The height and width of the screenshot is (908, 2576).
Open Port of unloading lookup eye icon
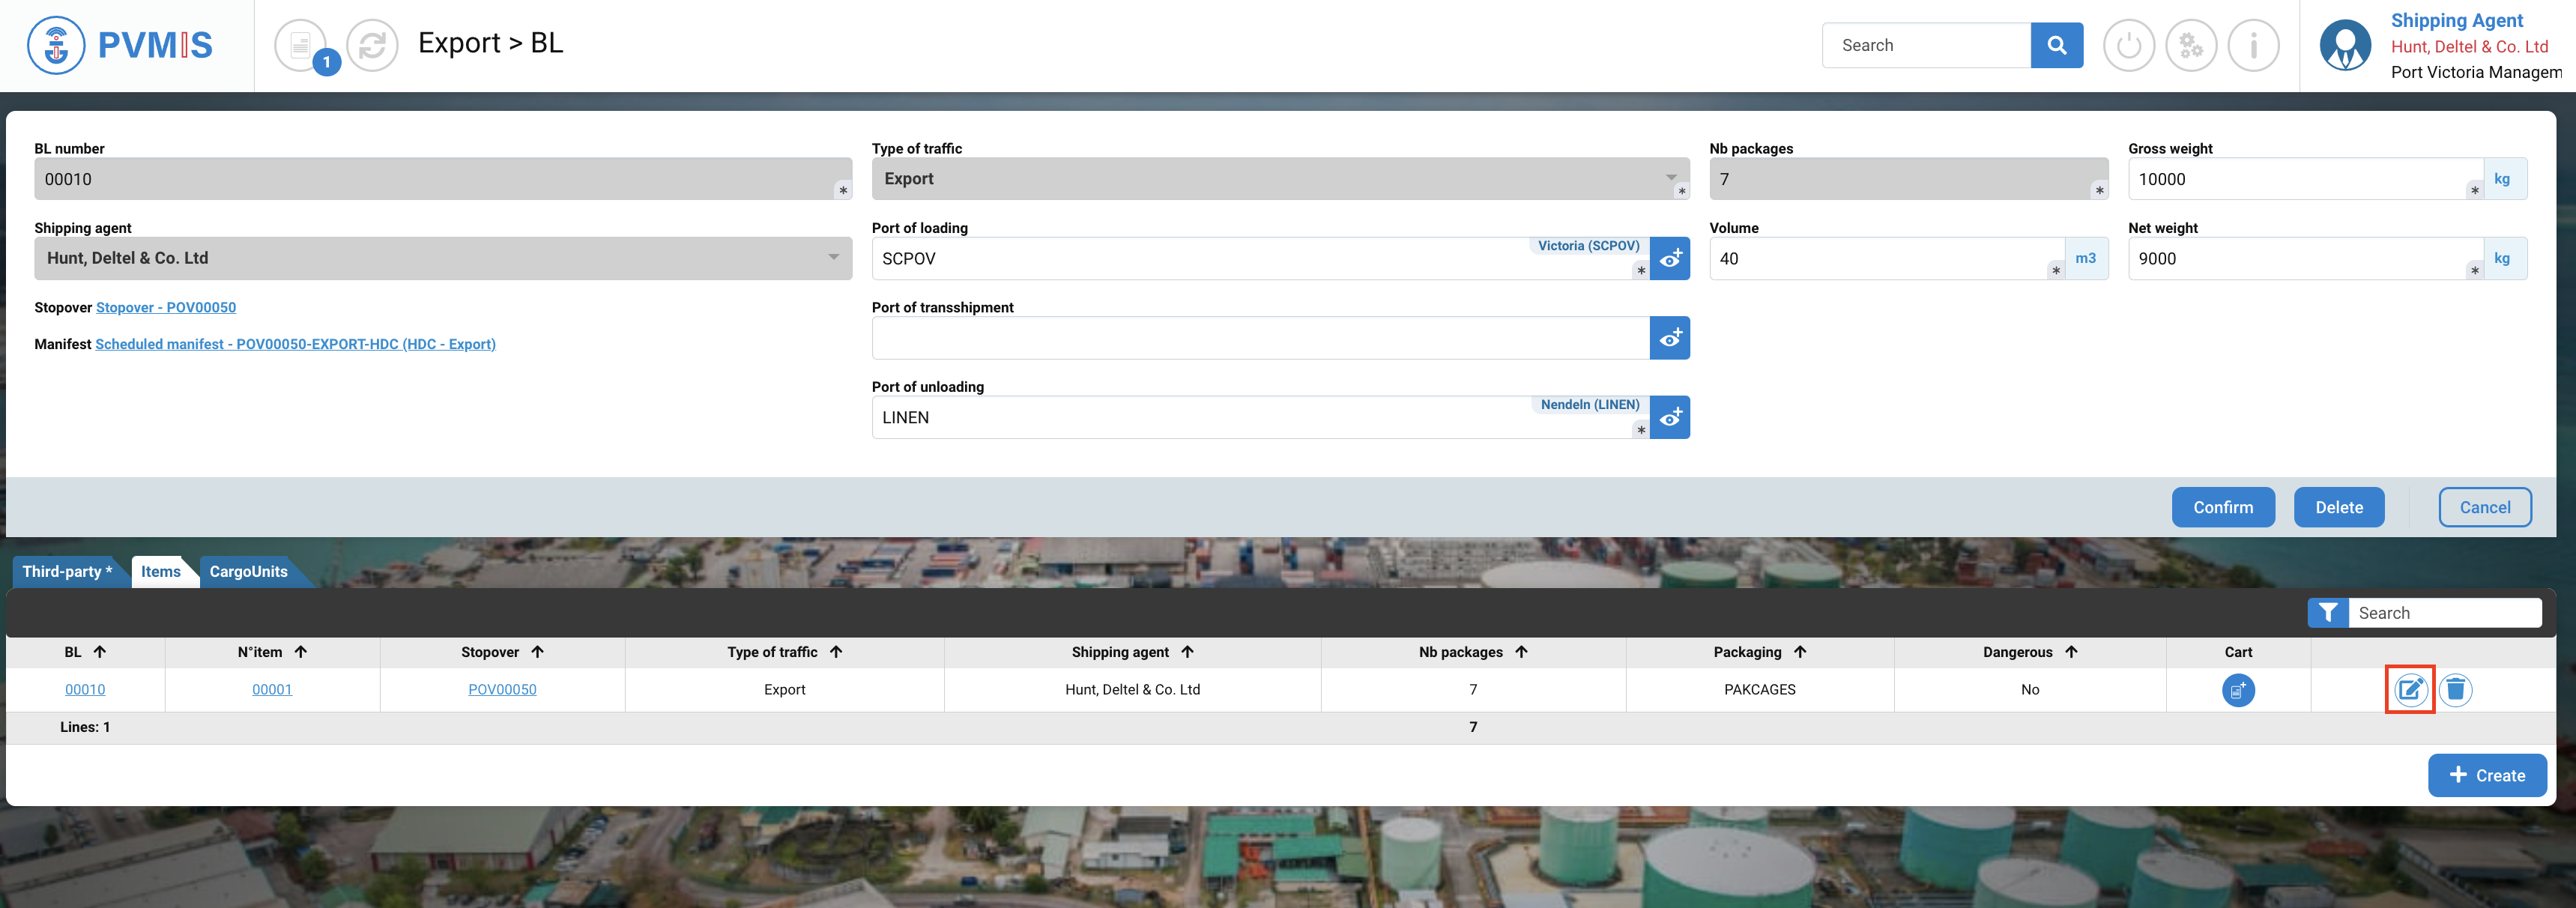coord(1669,417)
